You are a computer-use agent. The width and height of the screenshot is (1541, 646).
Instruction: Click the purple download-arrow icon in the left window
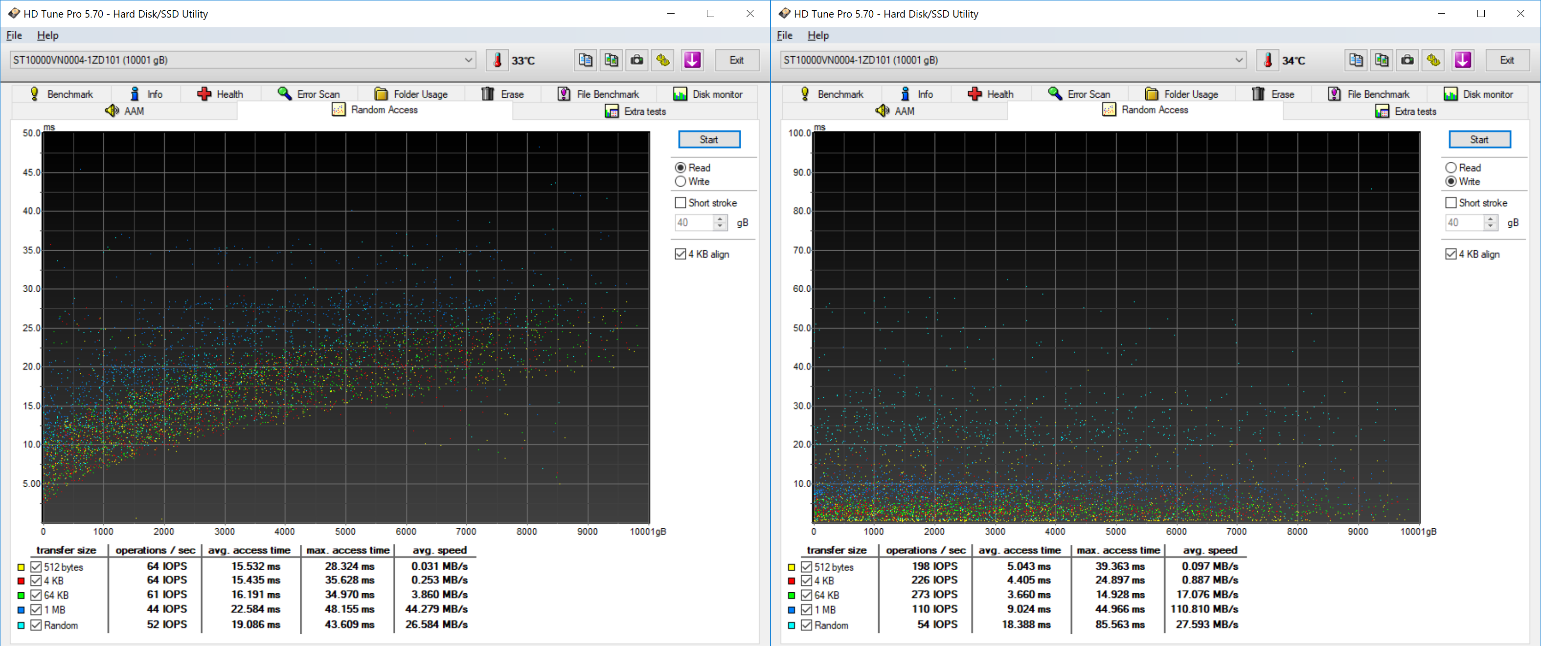[x=693, y=61]
